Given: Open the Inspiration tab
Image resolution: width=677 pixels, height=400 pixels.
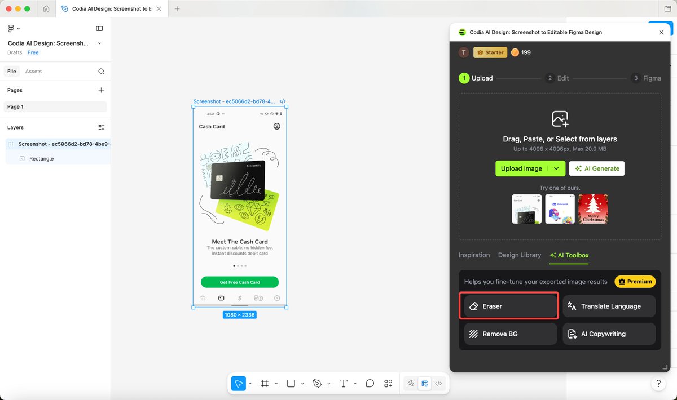Looking at the screenshot, I should click(474, 255).
